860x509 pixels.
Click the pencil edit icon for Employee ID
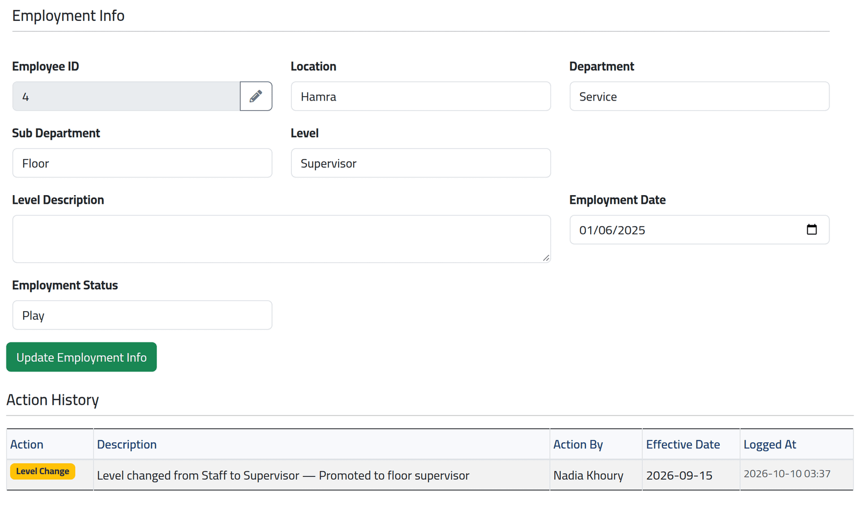click(256, 96)
